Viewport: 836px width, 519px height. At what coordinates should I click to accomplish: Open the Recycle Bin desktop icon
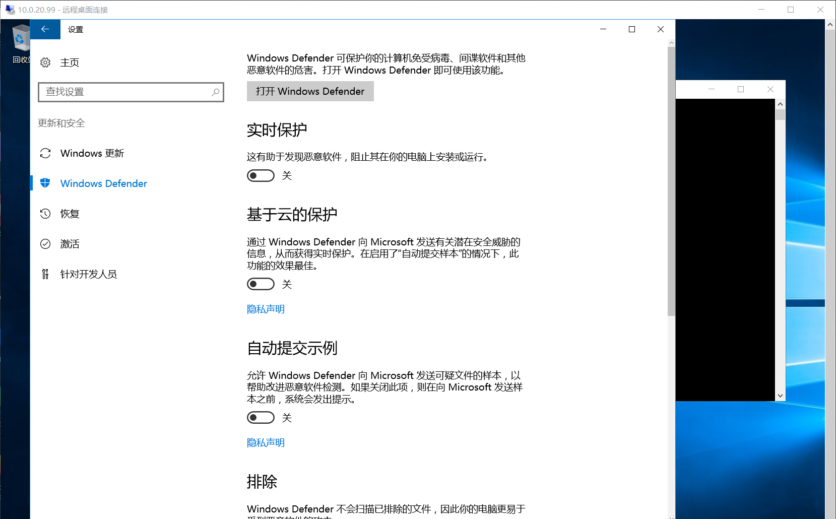[21, 44]
